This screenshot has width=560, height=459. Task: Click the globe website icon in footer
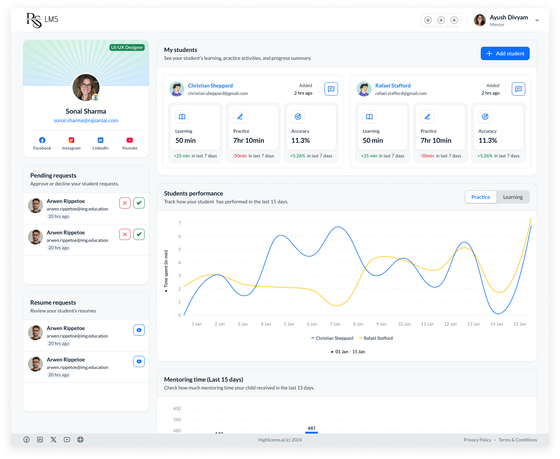pos(80,440)
